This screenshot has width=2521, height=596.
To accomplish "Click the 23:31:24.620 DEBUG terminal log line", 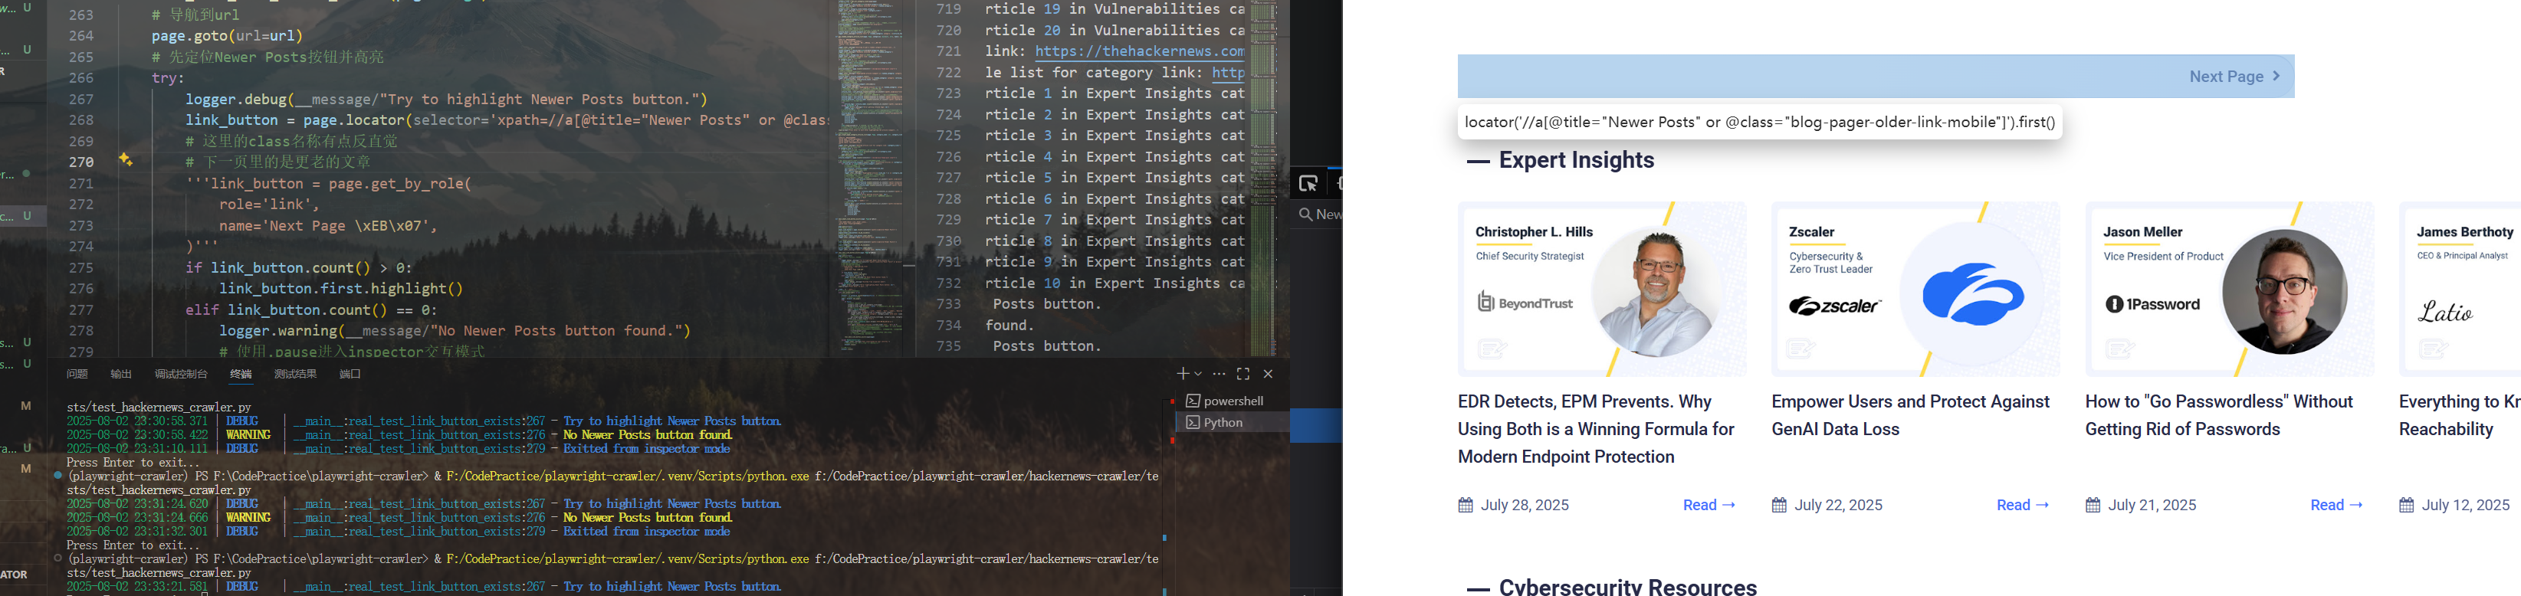I will pos(423,504).
